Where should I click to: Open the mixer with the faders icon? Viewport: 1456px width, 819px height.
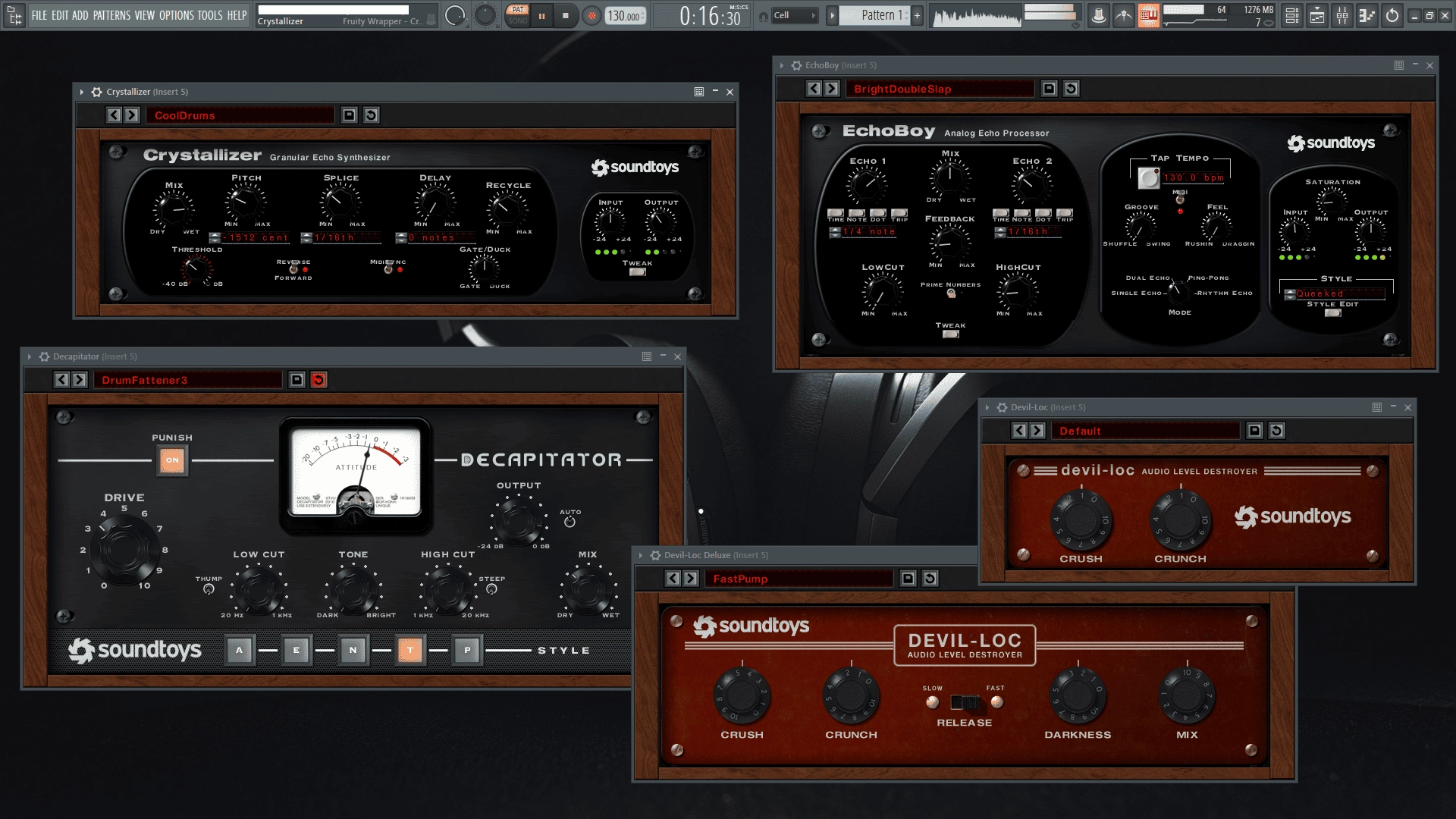[1341, 15]
